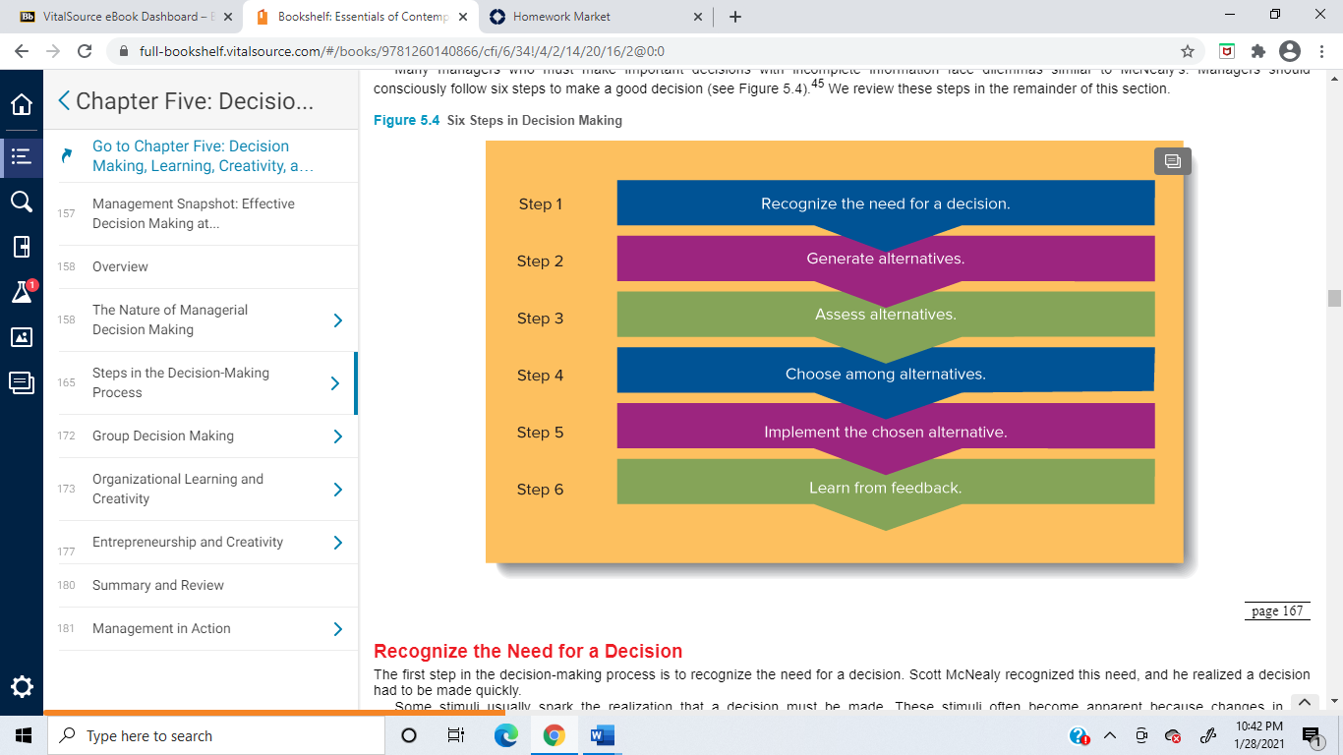Open the Chrome three-dot menu
The height and width of the screenshot is (755, 1343).
click(1320, 51)
